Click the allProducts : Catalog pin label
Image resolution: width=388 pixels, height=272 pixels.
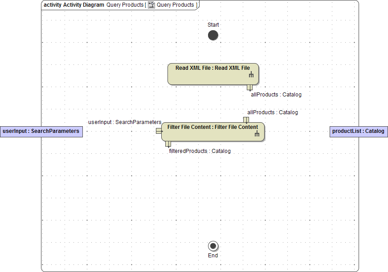coord(275,94)
